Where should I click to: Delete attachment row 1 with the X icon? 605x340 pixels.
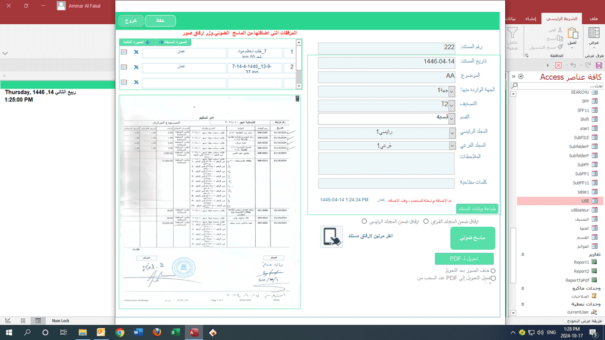point(136,52)
